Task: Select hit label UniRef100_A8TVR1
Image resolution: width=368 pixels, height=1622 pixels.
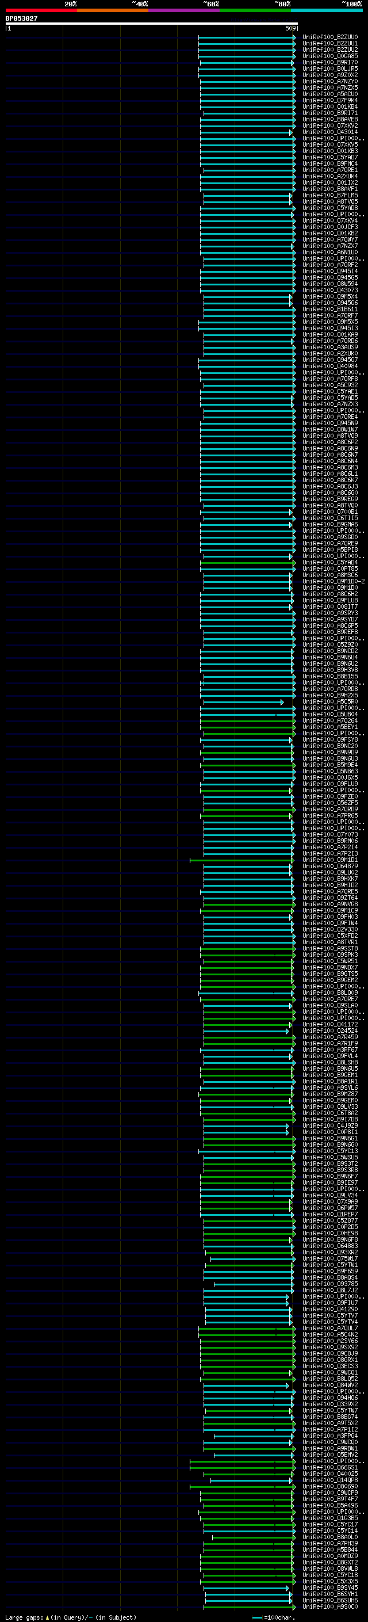Action: click(x=330, y=942)
